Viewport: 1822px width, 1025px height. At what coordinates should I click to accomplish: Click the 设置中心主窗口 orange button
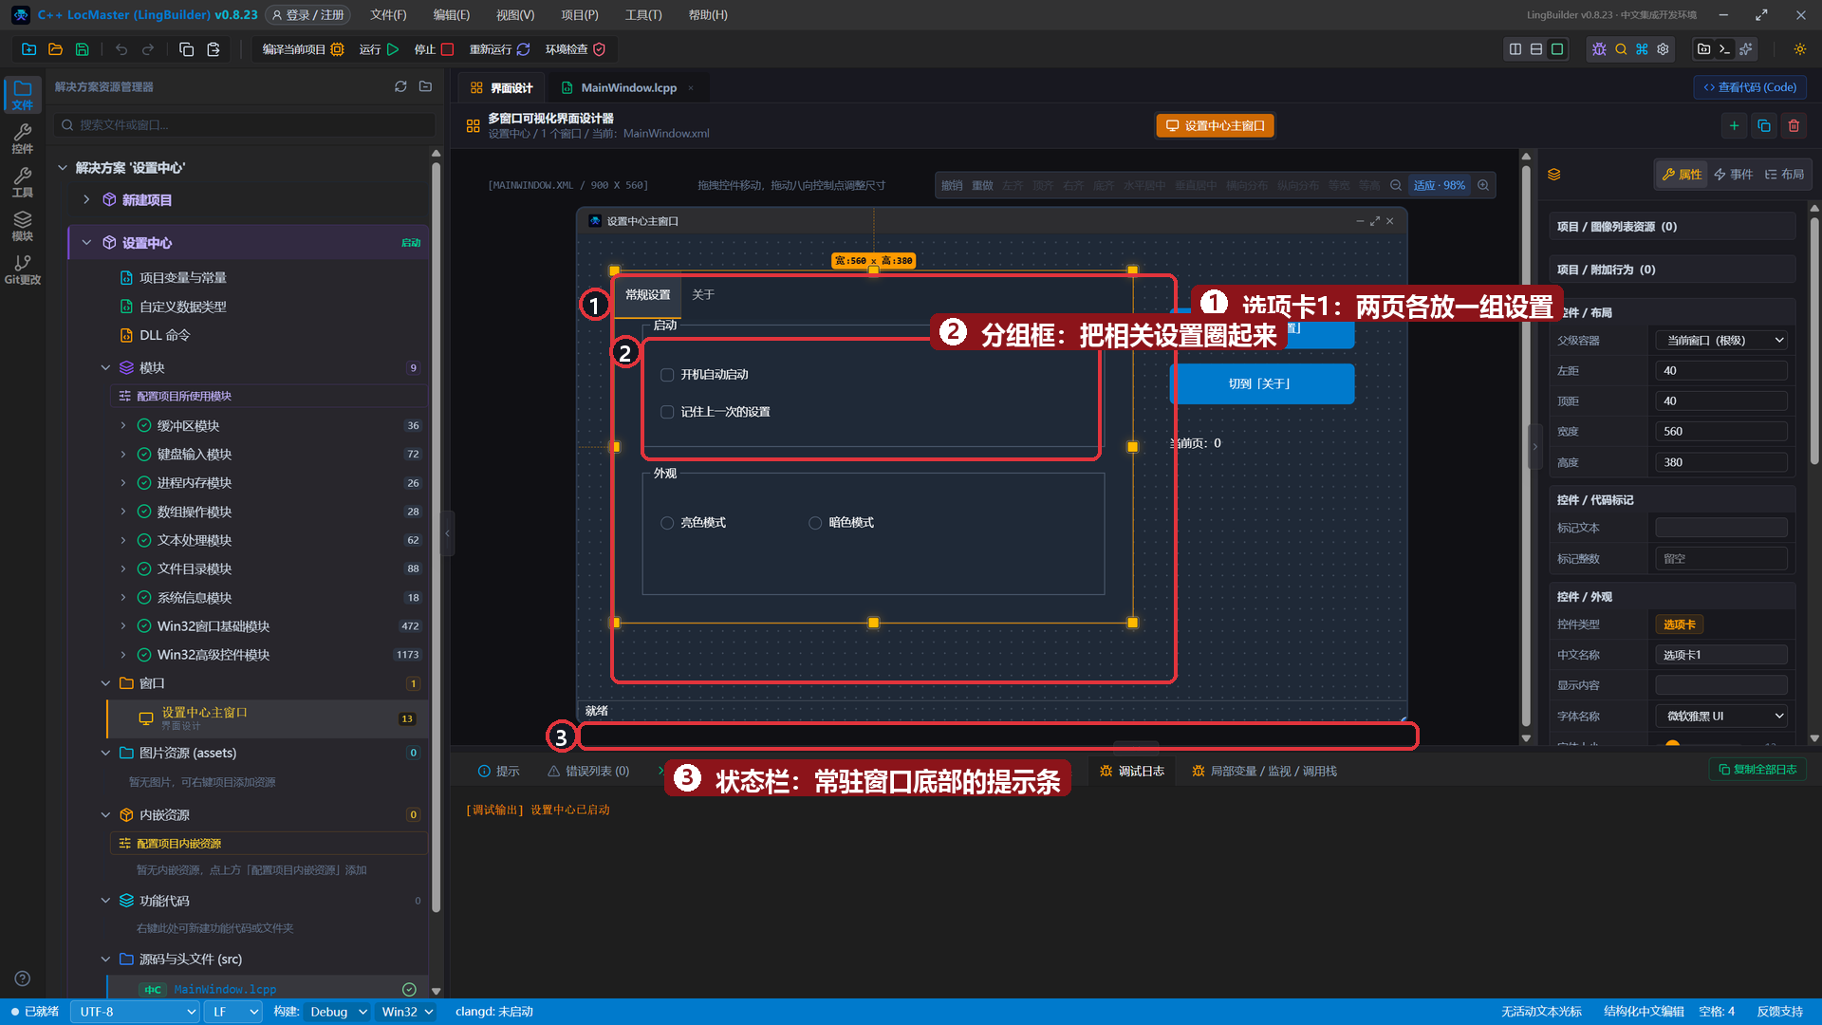point(1215,125)
